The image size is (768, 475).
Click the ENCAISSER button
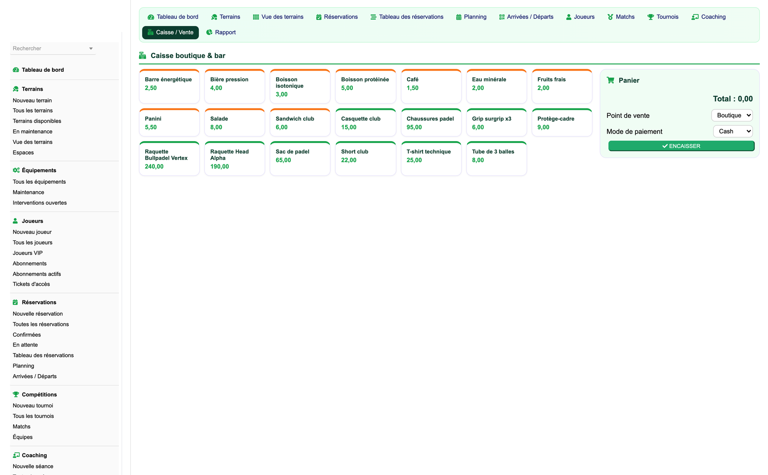[x=681, y=146]
